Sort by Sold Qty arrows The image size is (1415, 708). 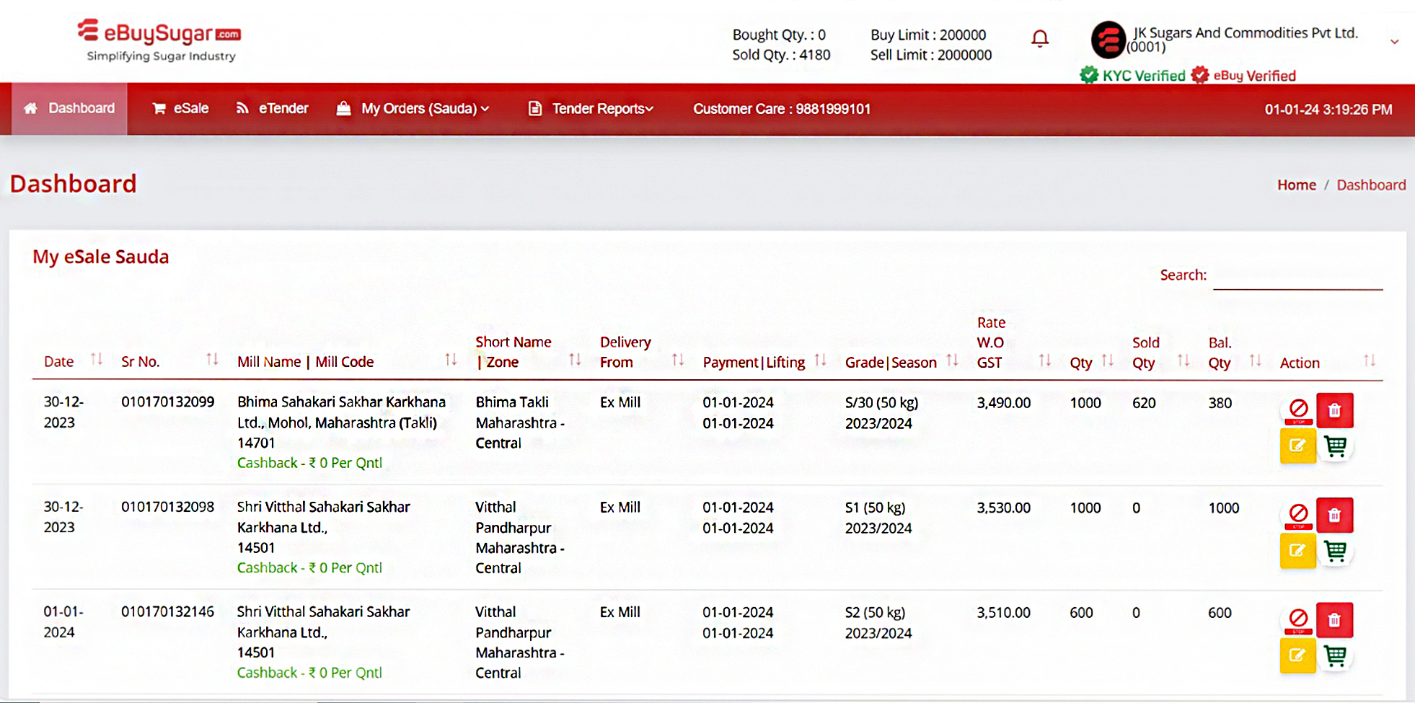[x=1183, y=359]
